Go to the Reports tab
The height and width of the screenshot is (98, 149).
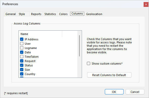[x=36, y=14]
